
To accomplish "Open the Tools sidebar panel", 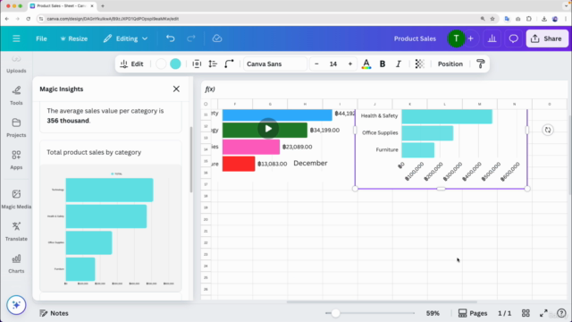I will click(x=16, y=96).
